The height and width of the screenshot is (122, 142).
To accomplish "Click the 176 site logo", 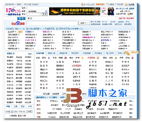I will (13, 11).
